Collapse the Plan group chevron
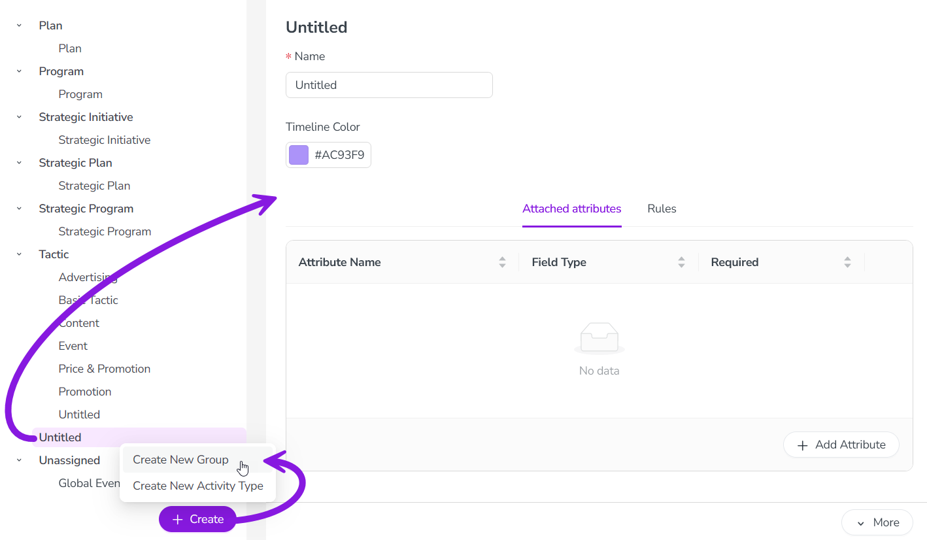This screenshot has width=927, height=540. click(19, 25)
